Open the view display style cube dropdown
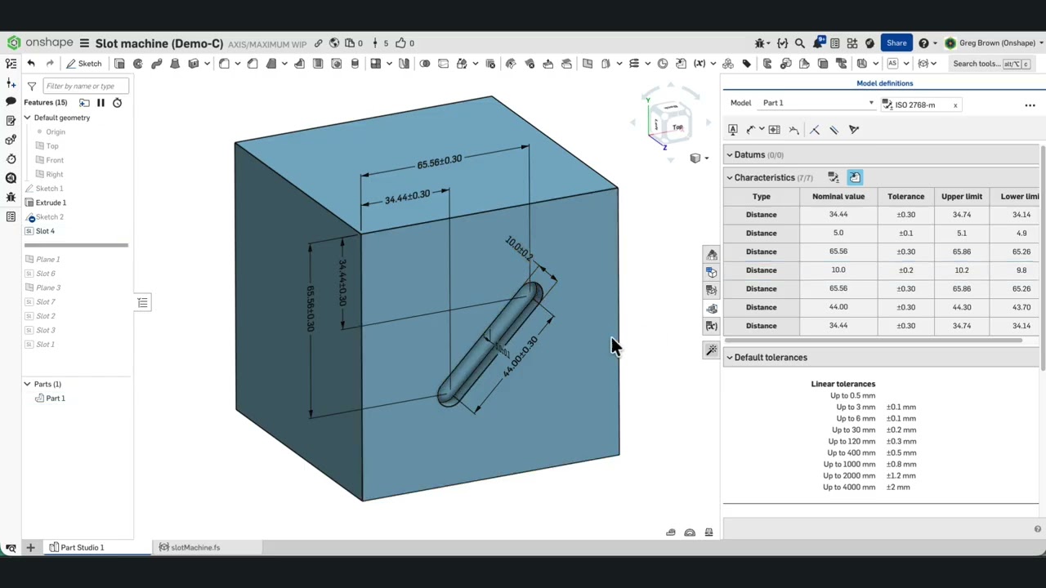 tap(698, 158)
